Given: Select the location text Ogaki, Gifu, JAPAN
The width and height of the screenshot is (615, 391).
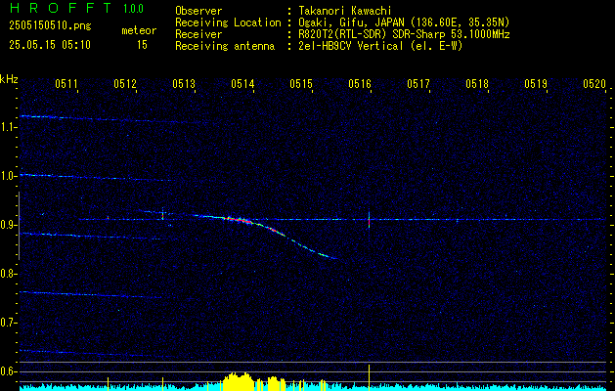Looking at the screenshot, I should pyautogui.click(x=351, y=22).
